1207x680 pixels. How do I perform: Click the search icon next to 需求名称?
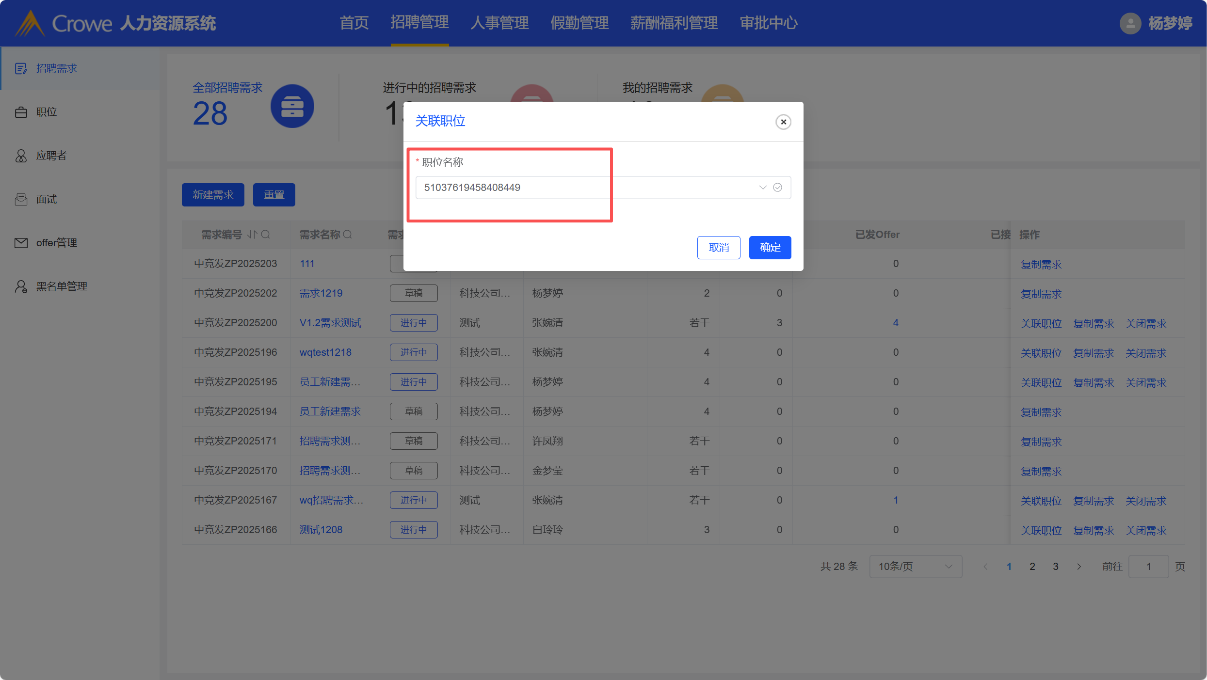(348, 235)
